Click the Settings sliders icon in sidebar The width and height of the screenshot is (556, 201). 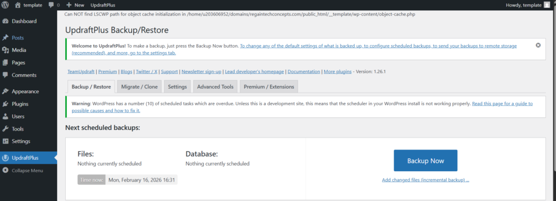[5, 141]
